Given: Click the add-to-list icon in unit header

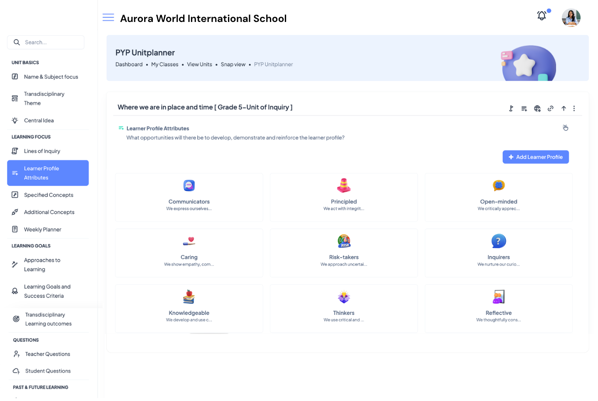Looking at the screenshot, I should pyautogui.click(x=524, y=109).
